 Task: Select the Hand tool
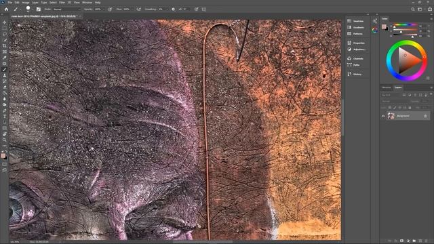coord(5,134)
